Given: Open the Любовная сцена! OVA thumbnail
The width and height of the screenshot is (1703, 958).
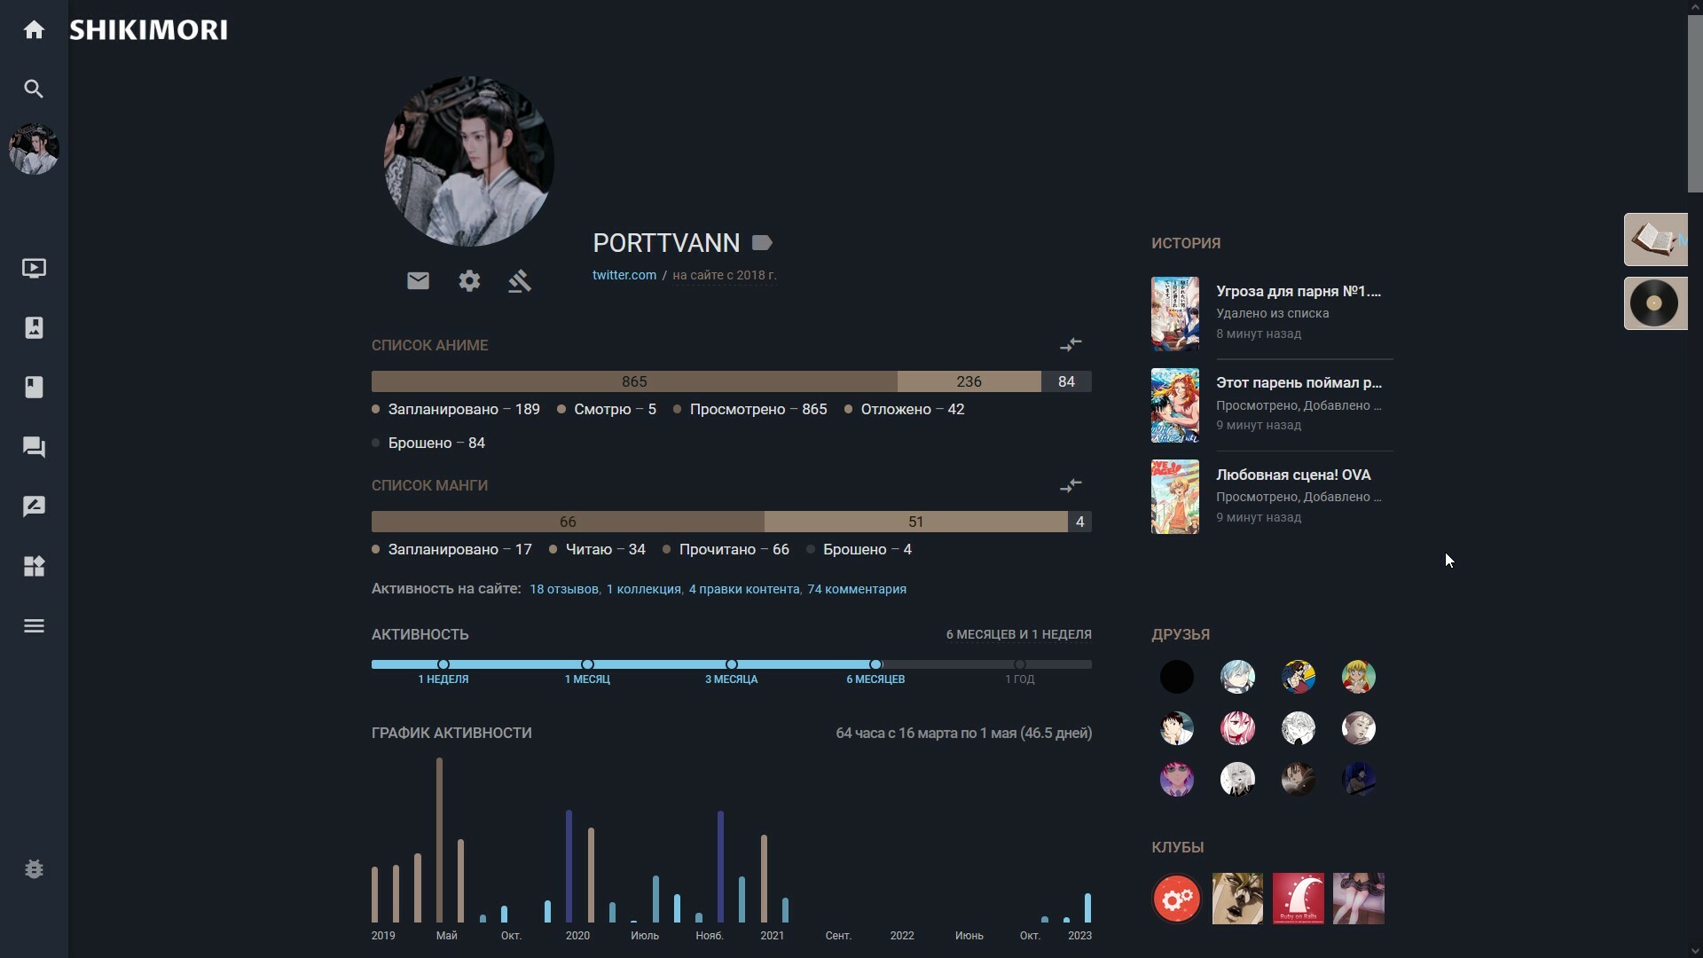Looking at the screenshot, I should (1174, 497).
